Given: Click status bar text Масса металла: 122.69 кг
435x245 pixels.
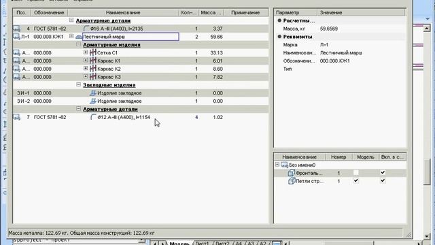Looking at the screenshot, I should click(x=38, y=233).
